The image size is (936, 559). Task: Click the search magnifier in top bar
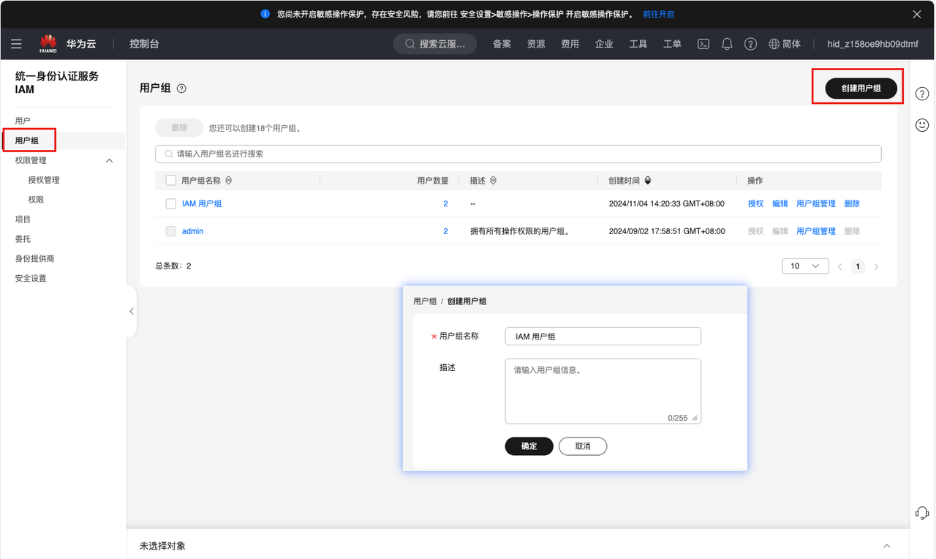409,44
